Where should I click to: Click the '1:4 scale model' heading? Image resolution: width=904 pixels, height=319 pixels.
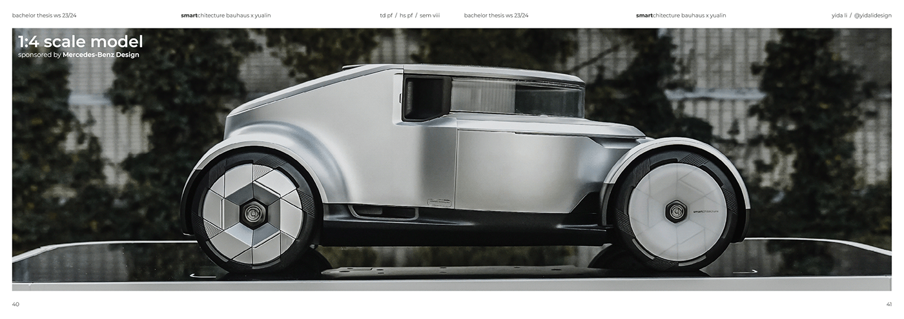click(81, 42)
